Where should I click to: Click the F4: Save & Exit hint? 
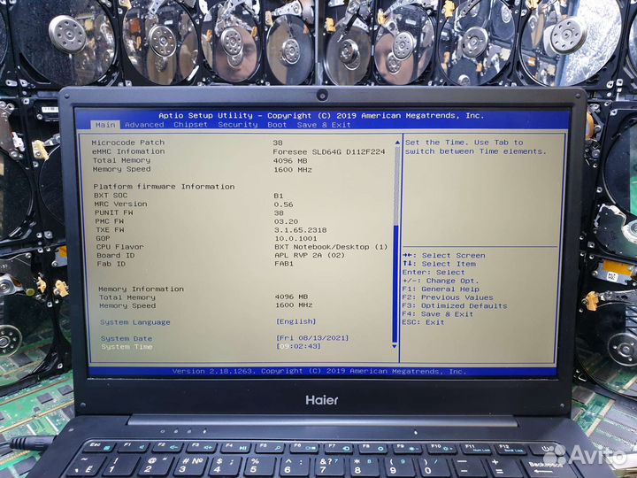[x=438, y=314]
